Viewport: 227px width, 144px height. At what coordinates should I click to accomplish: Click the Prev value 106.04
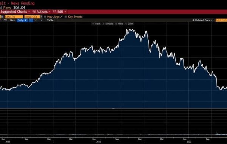point(19,8)
